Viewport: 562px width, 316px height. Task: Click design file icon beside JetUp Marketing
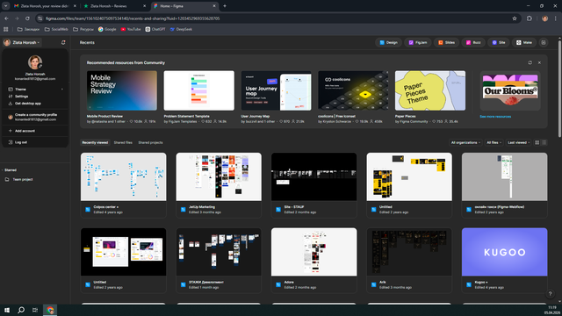coord(184,210)
